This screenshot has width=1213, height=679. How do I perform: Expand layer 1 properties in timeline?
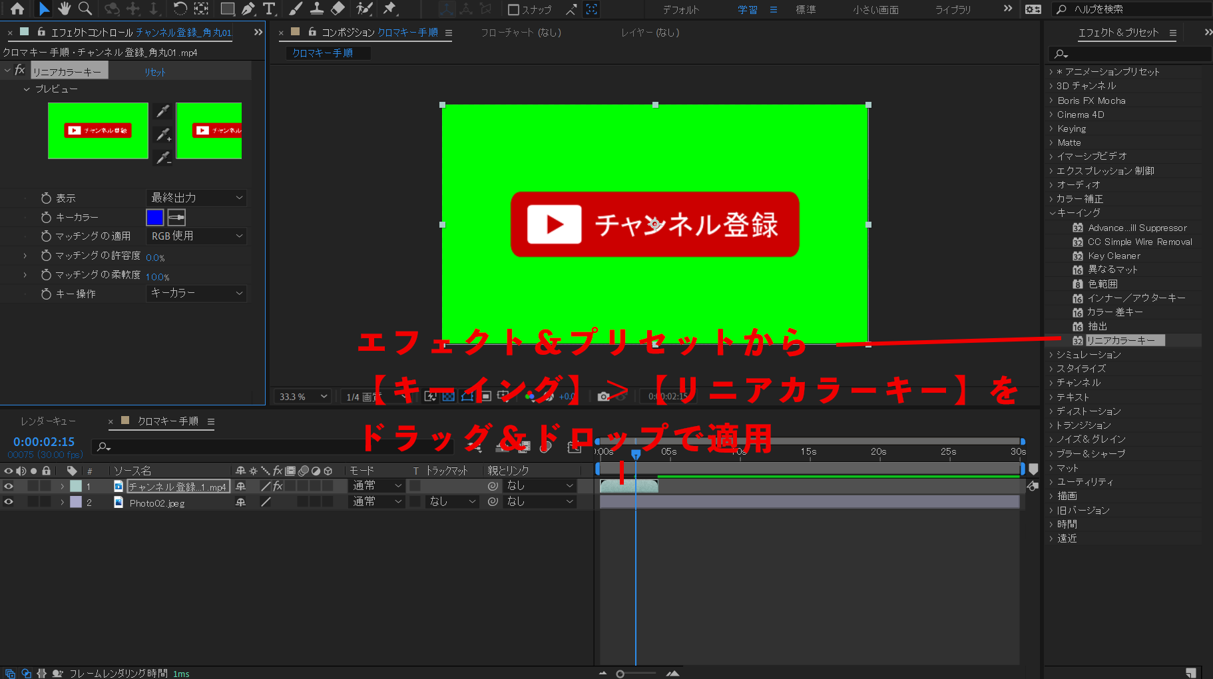[63, 486]
